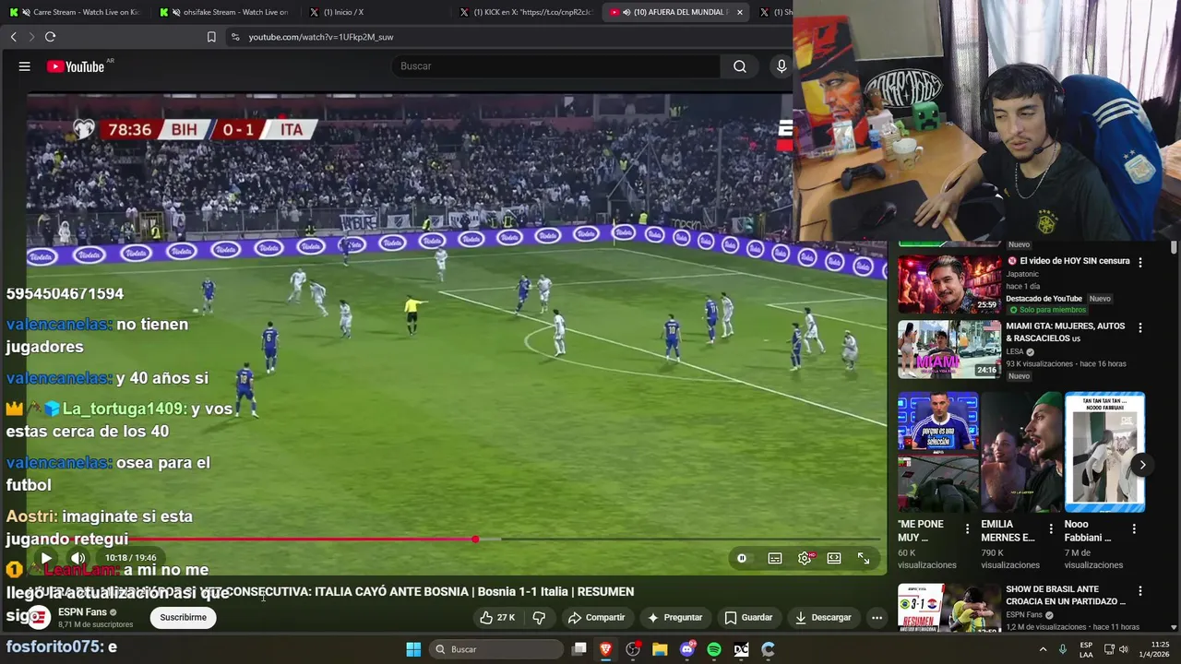Screen dimensions: 1181x664
Task: Click the Compartir button
Action: click(x=597, y=617)
